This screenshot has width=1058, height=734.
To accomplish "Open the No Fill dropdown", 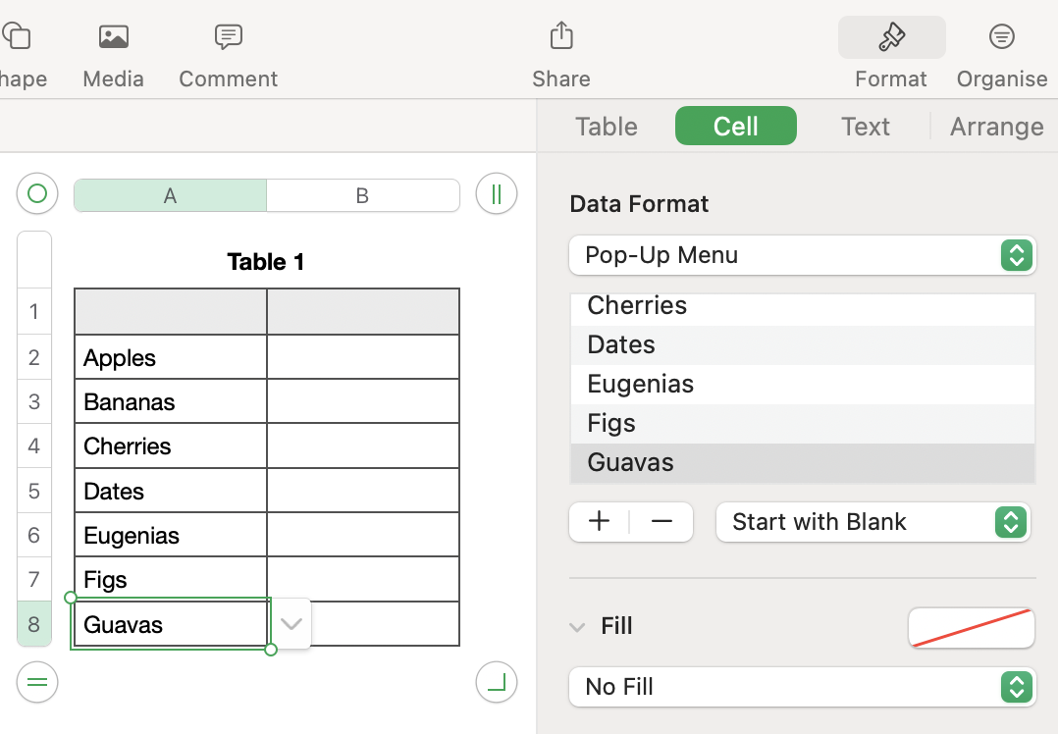I will point(802,687).
